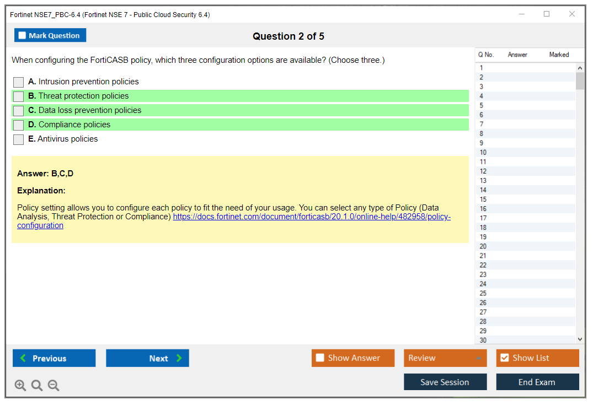
Task: Go to the Next question
Action: point(147,358)
